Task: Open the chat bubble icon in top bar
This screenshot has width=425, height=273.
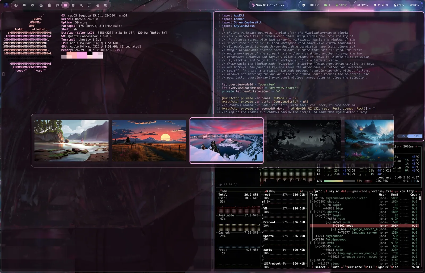Action: coord(24,5)
